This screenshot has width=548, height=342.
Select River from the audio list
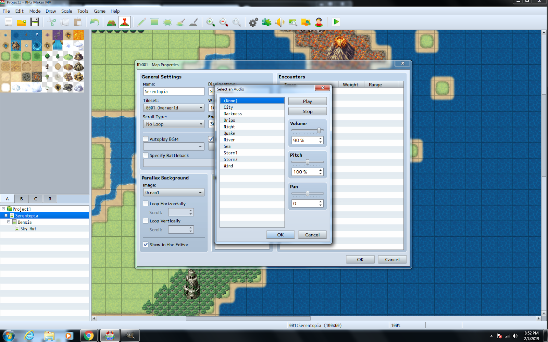coord(229,140)
